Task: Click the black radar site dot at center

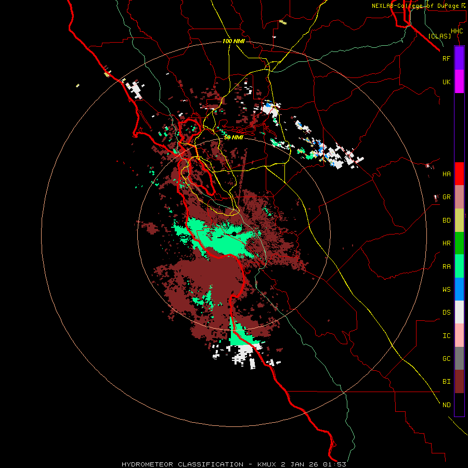Action: (x=234, y=233)
